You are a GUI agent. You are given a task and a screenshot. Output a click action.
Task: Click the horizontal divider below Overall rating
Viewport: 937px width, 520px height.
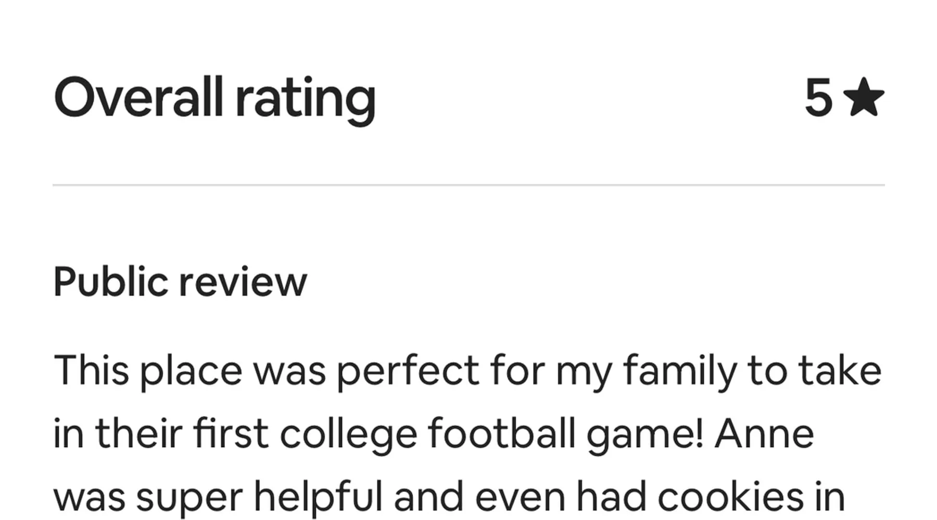(x=468, y=185)
